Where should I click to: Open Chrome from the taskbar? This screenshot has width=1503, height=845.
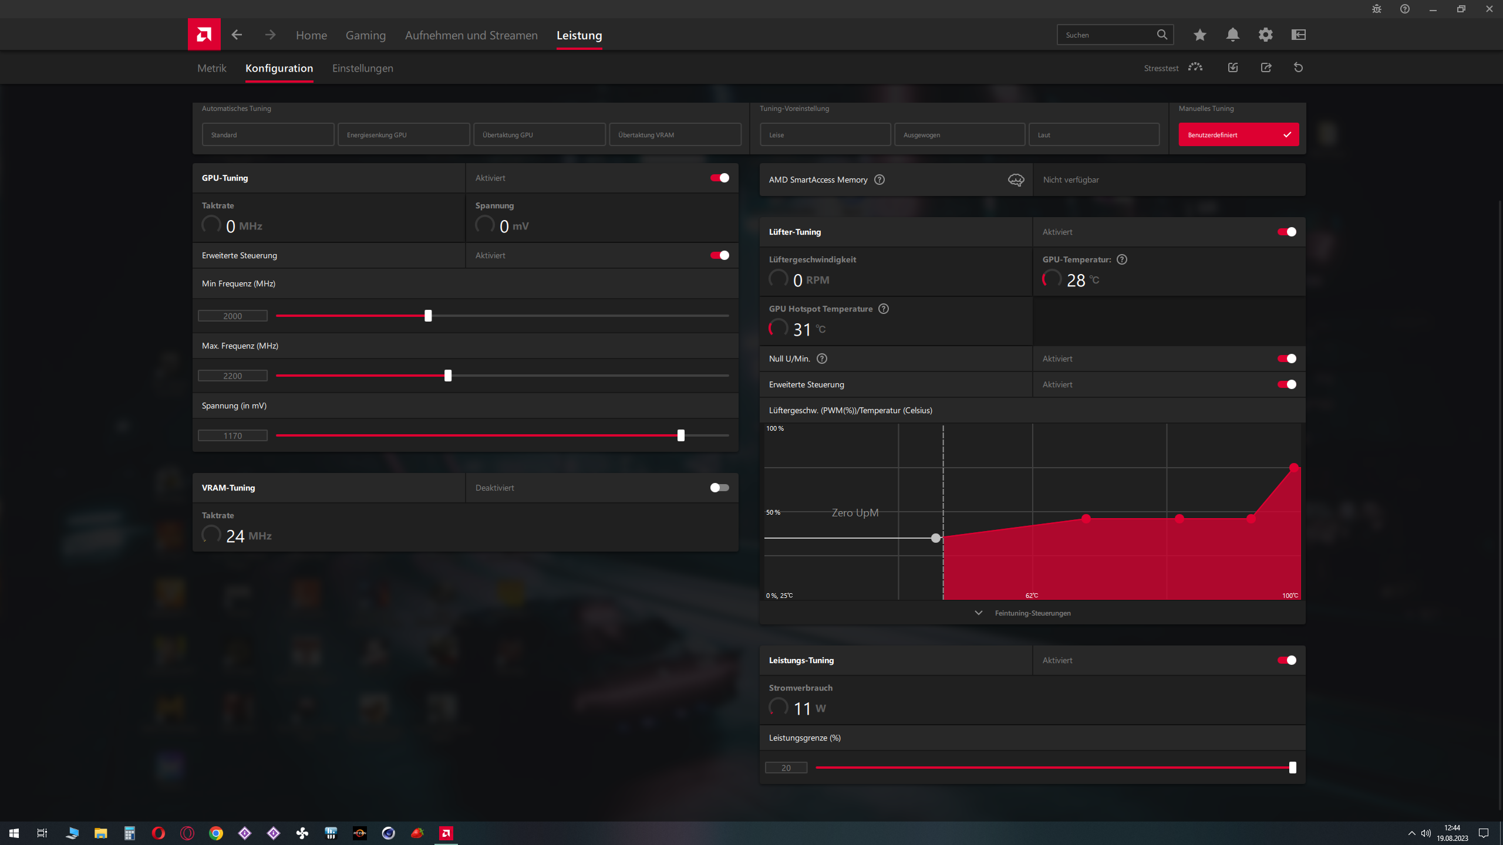tap(216, 833)
